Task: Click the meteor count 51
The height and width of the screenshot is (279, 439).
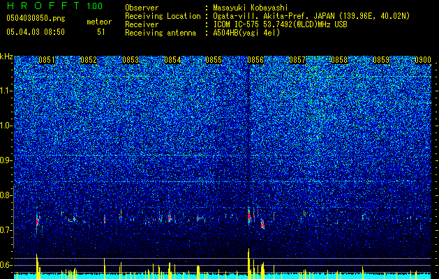Action: click(x=101, y=32)
